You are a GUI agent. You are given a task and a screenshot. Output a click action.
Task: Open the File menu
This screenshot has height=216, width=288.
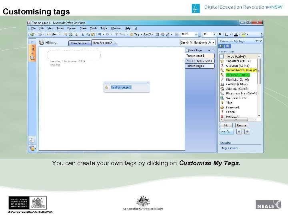33,28
